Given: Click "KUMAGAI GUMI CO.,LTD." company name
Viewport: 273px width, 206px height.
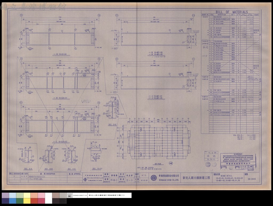Looking at the screenshot, I should pyautogui.click(x=169, y=180).
